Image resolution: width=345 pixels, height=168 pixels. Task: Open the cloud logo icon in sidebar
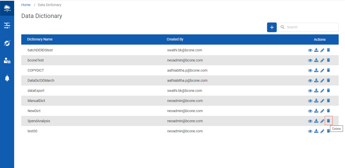click(7, 8)
